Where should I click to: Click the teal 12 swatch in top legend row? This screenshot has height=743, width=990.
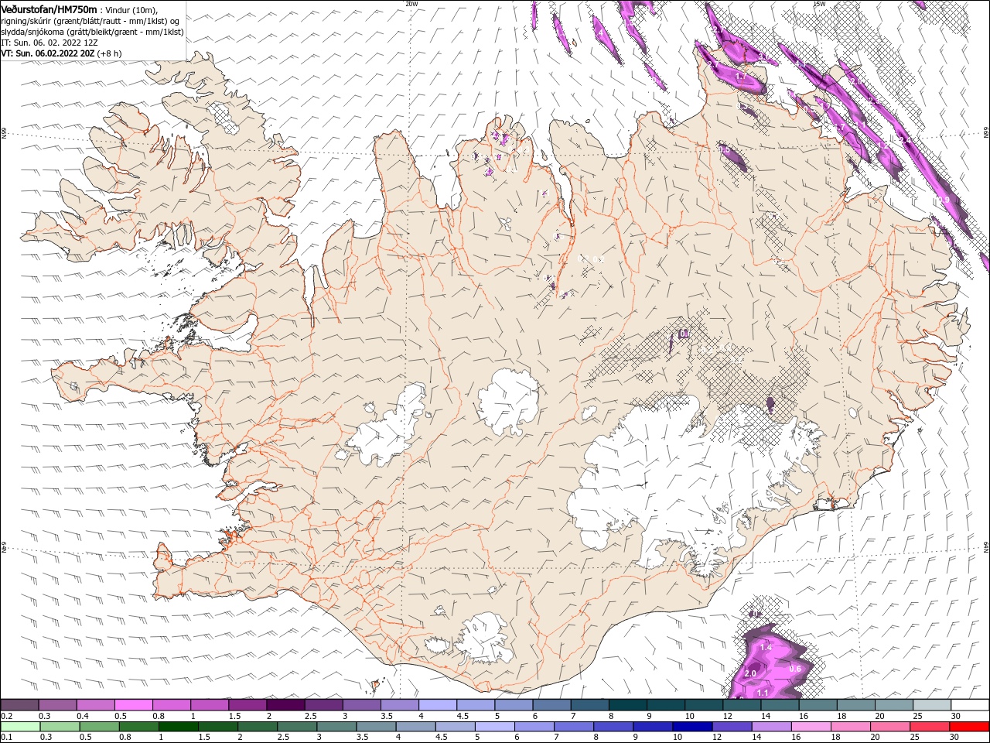coord(742,705)
